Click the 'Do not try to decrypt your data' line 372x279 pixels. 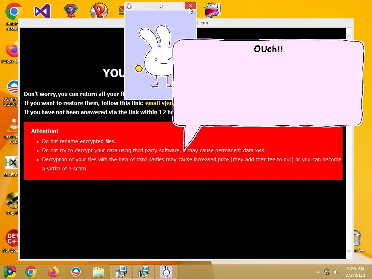tap(154, 150)
